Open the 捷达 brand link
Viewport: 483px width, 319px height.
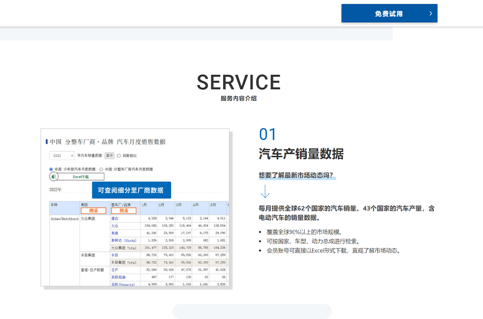click(114, 218)
